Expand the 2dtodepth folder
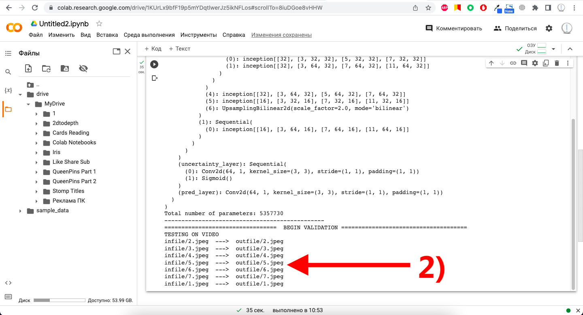 coord(36,123)
